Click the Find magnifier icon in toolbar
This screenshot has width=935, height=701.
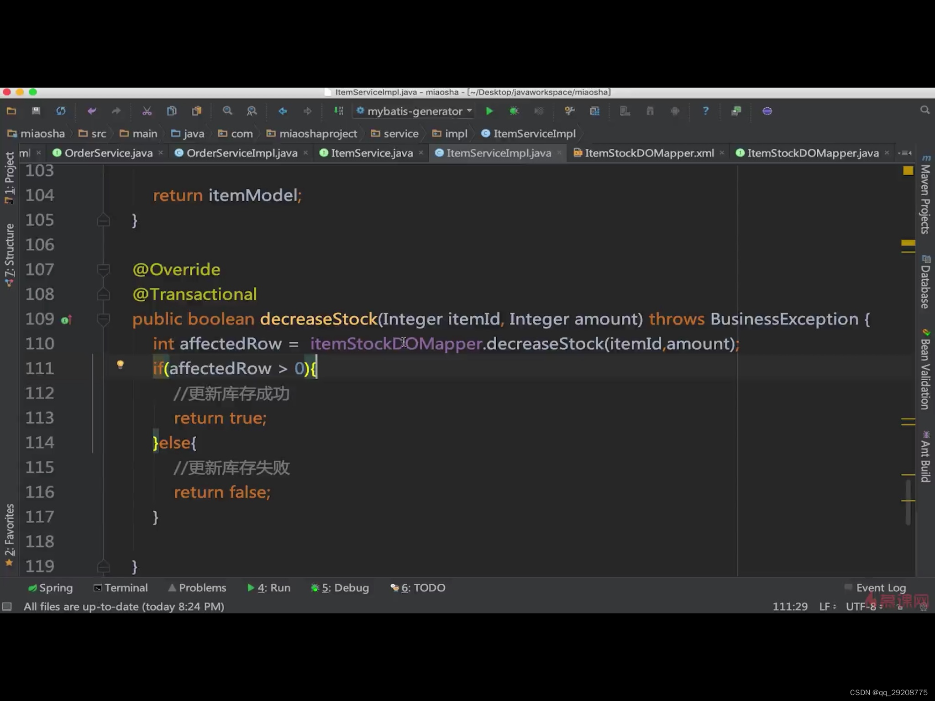point(227,111)
